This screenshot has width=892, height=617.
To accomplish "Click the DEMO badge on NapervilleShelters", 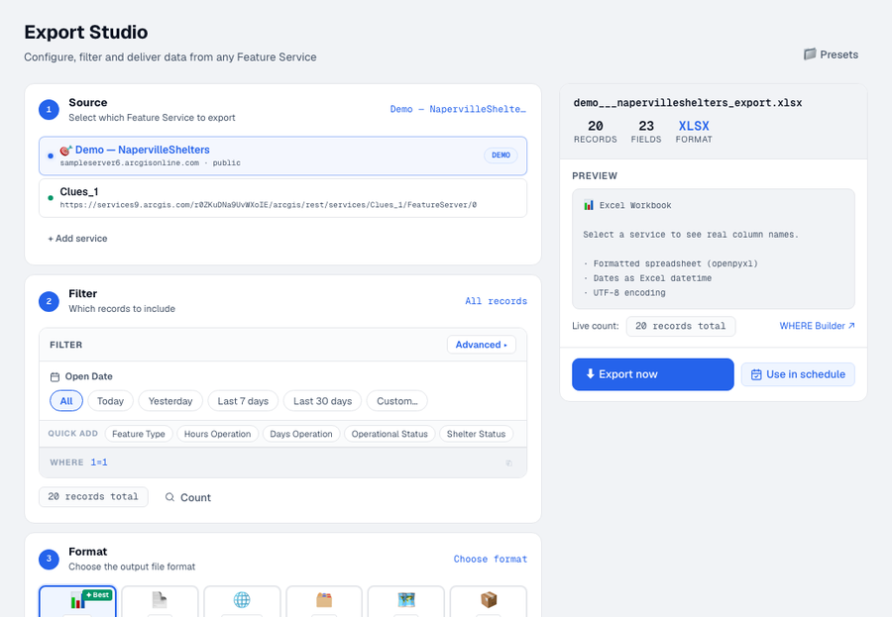I will 501,155.
